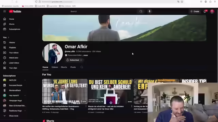Viewport: 218px width, 122px height.
Task: Activate voice search microphone
Action: pos(150,11)
